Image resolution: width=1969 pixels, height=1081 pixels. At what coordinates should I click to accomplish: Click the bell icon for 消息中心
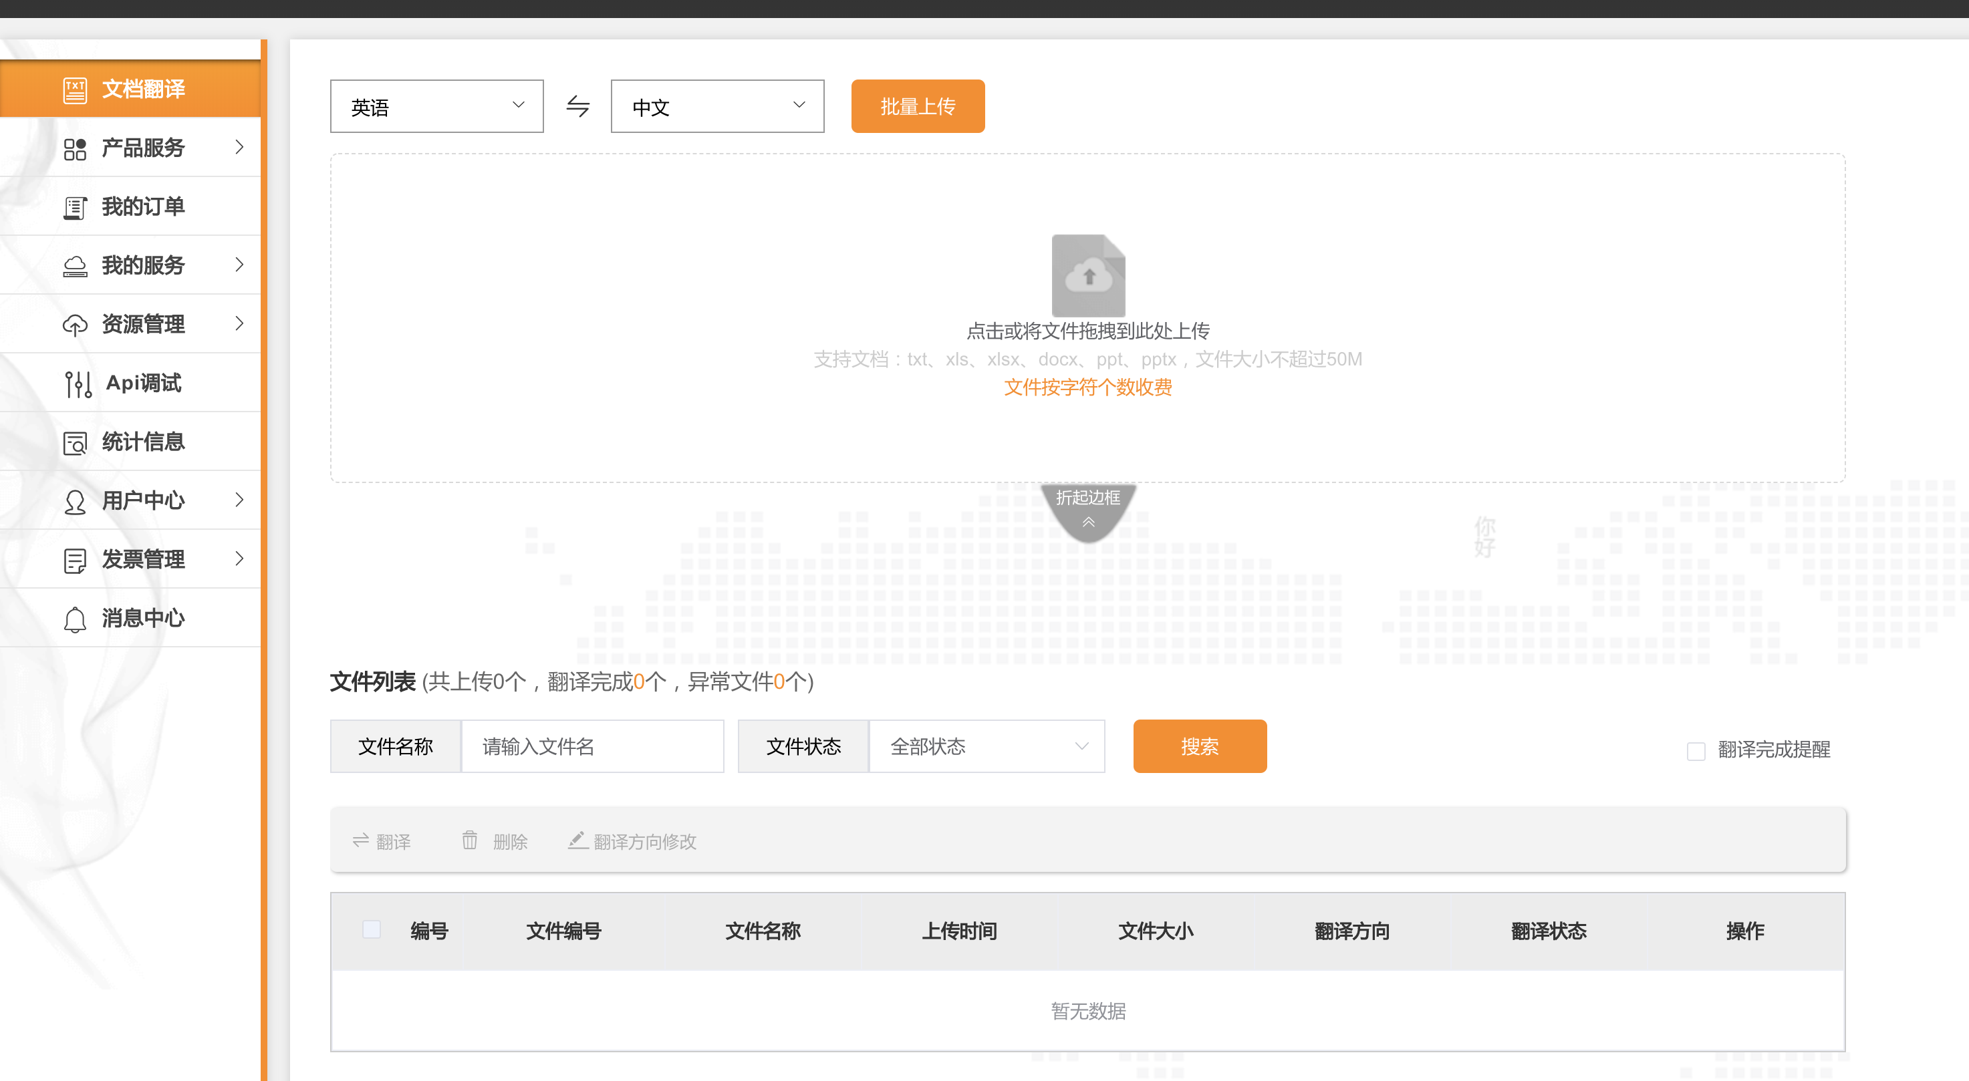click(x=75, y=619)
